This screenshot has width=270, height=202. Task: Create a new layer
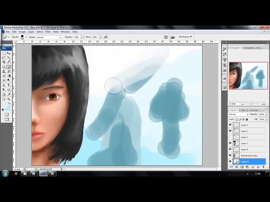coord(258,167)
